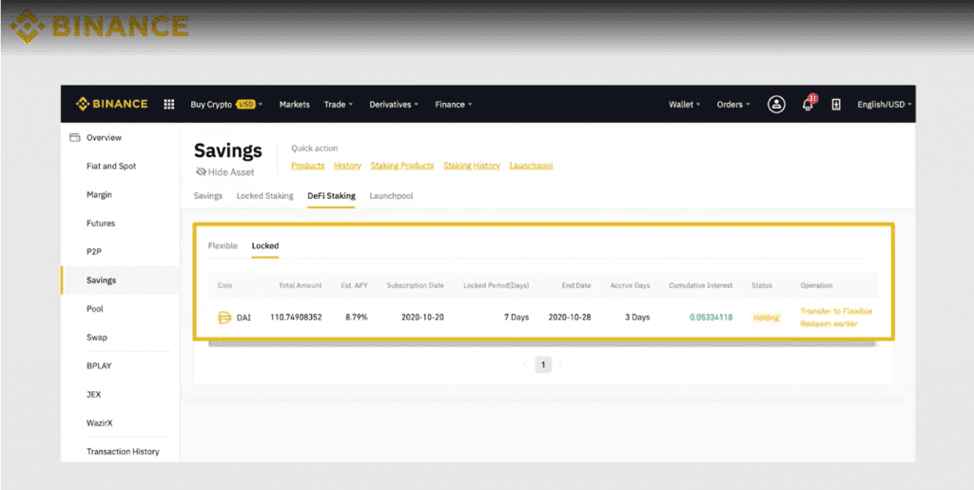Click the app download icon
Screen dimensions: 974x490
click(x=836, y=105)
